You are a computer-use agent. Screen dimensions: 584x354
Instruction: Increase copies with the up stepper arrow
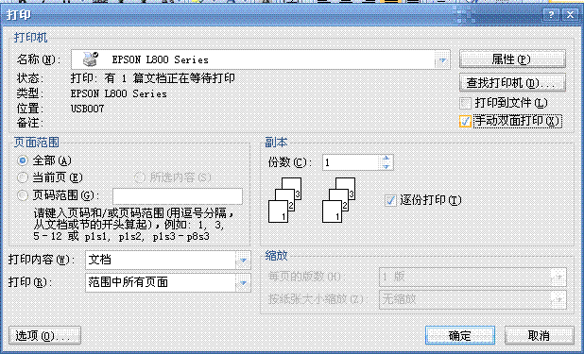coord(386,159)
